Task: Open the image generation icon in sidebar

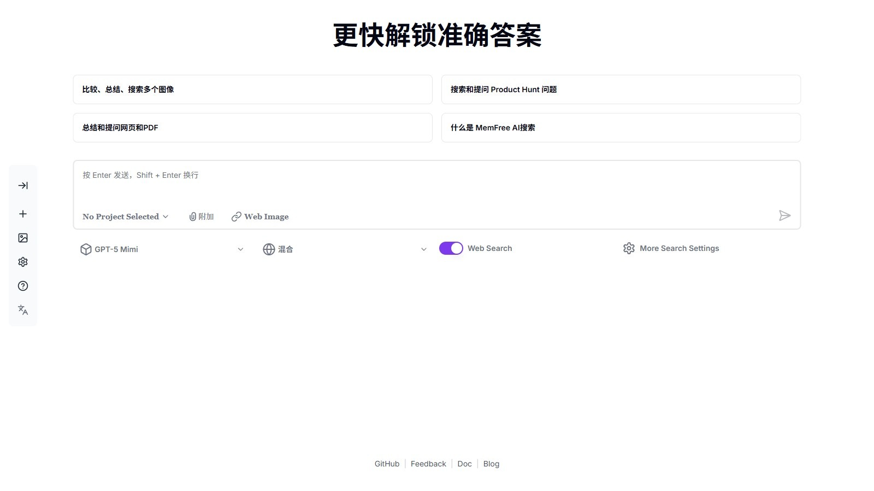Action: (x=22, y=237)
